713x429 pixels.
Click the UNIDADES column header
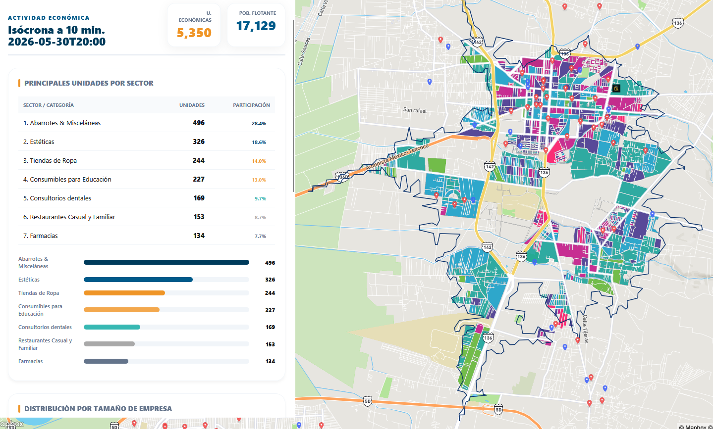click(192, 105)
